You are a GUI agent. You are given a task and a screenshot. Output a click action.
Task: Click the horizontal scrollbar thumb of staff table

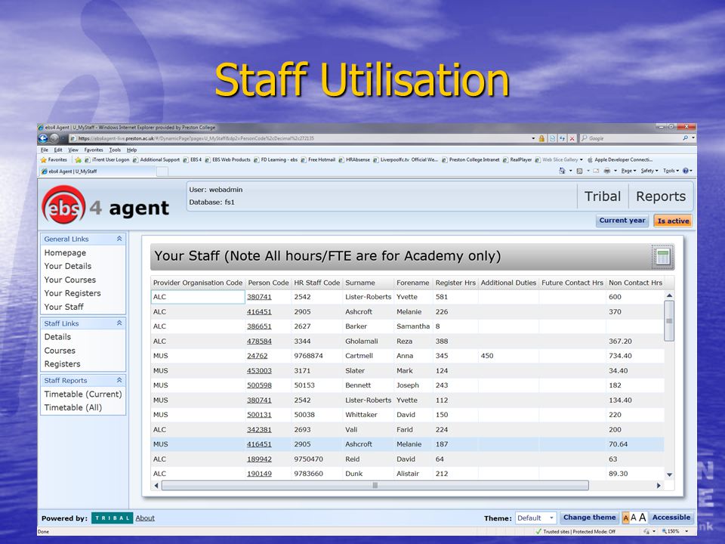click(x=375, y=486)
